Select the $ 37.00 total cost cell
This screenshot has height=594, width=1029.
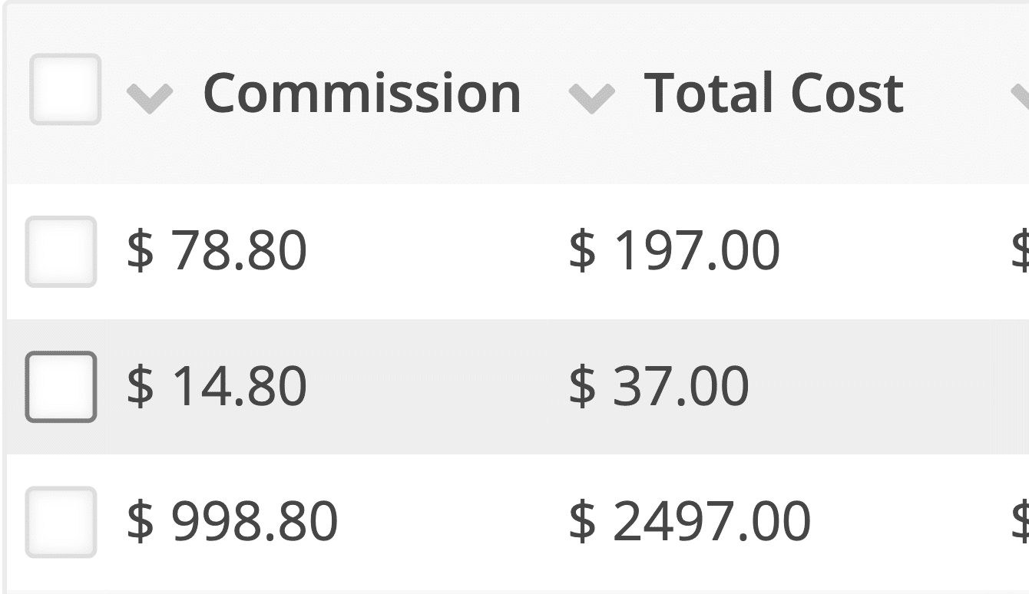[659, 386]
